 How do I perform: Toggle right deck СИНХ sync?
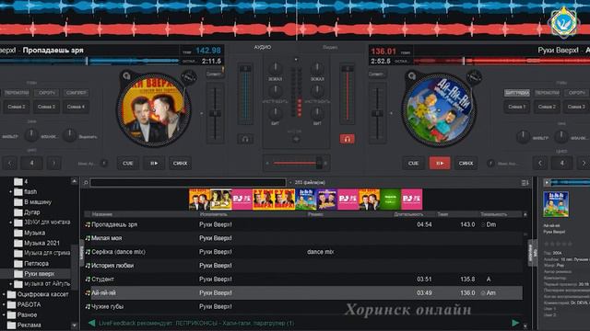click(466, 164)
